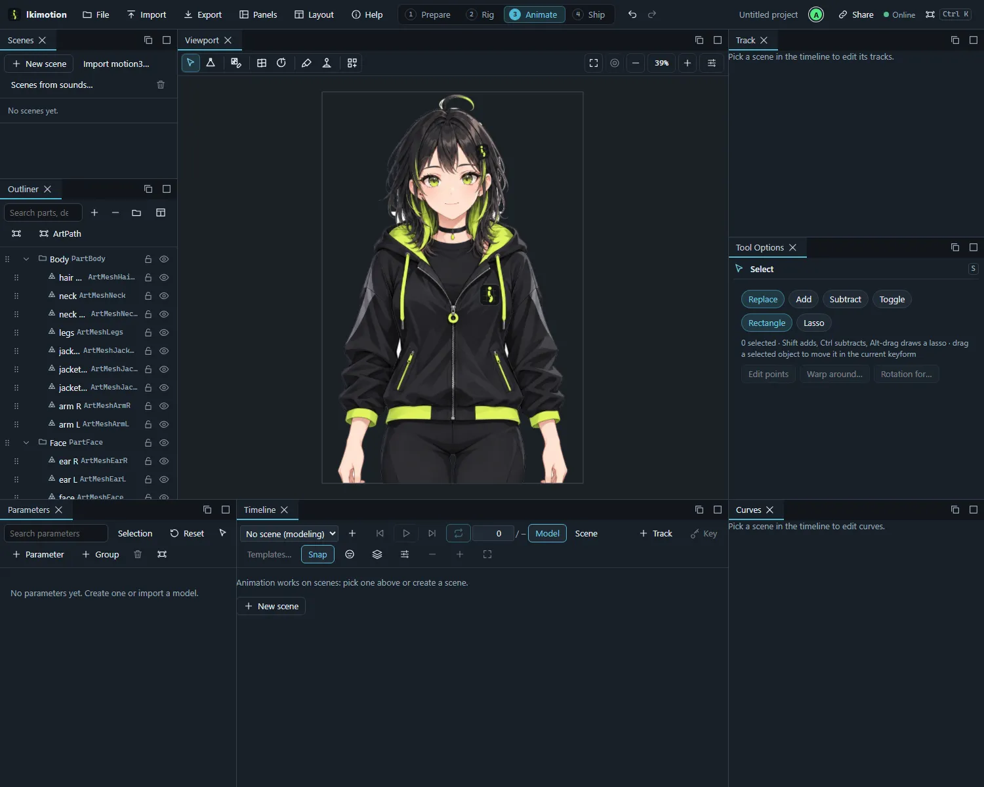The height and width of the screenshot is (787, 984).
Task: Pick the pen/eraser tool in the Viewport toolbar
Action: [x=306, y=63]
